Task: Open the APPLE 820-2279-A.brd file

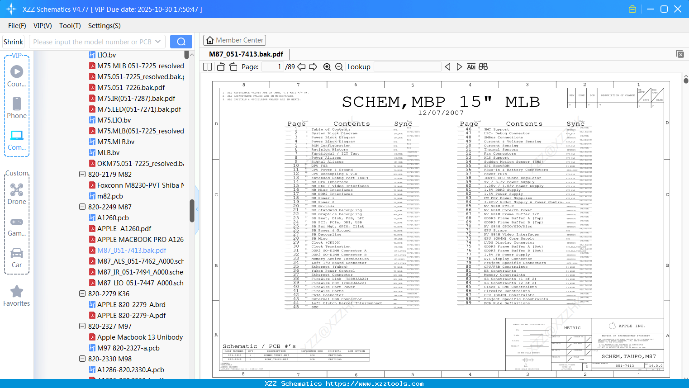Action: pos(131,304)
